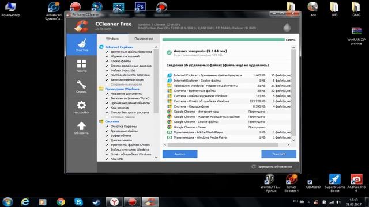Open the Advanced SystemCare desktop shortcut
369x207 pixels.
coord(54,11)
